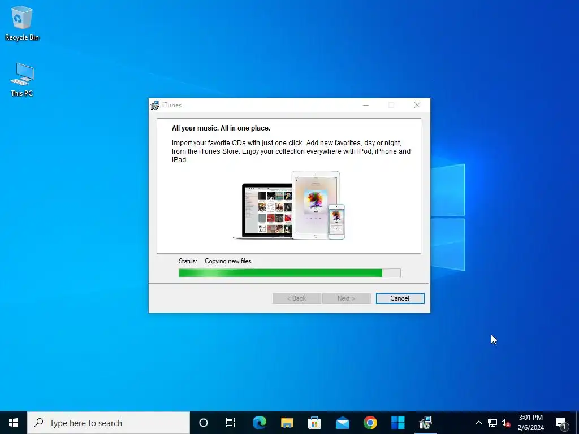Screen dimensions: 579x434
Task: Minimize the iTunes installer window
Action: (366, 105)
